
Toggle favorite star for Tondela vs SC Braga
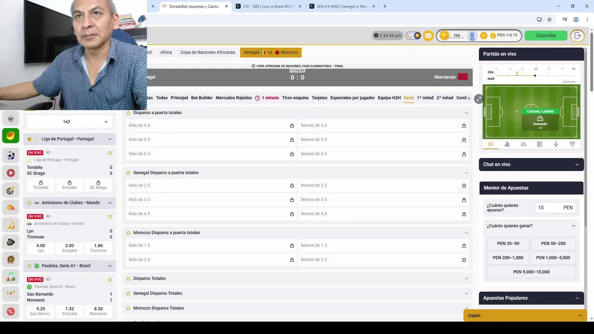coord(110,153)
